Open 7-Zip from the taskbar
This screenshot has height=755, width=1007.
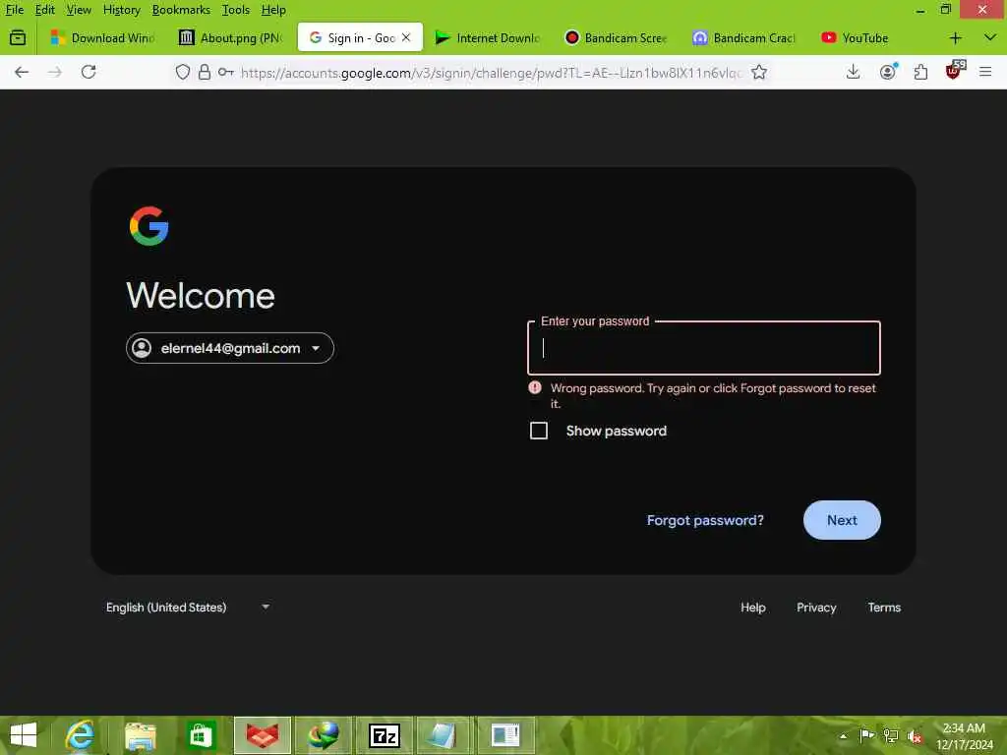click(385, 735)
